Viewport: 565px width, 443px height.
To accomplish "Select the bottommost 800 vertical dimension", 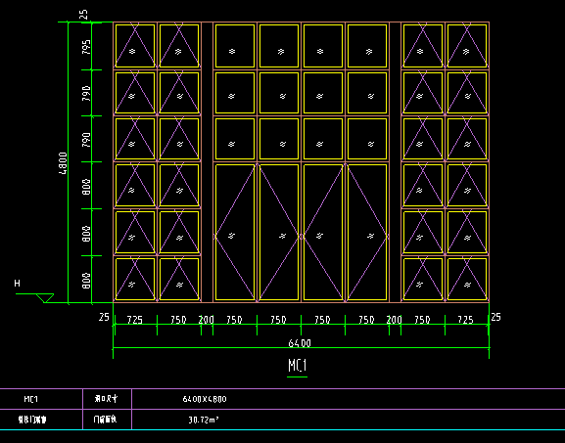I will [x=86, y=281].
